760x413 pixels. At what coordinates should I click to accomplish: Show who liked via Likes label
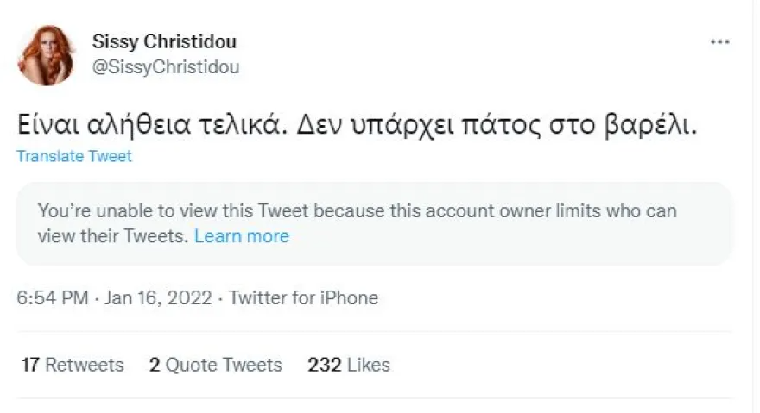click(x=369, y=366)
